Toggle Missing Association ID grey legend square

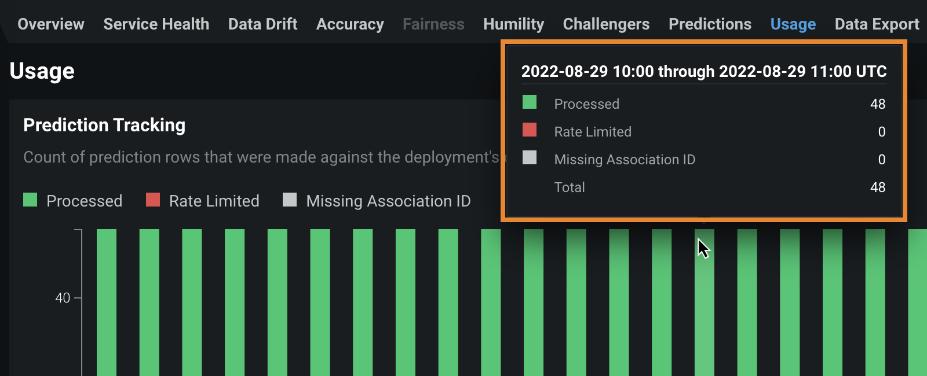290,200
